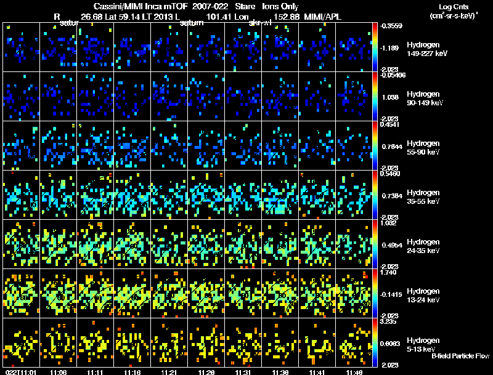Click the '0.5460' color scale value
The image size is (493, 375).
390,174
